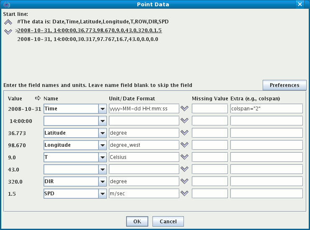The image size is (310, 230).
Task: Select the second data line starting 30.317
Action: (88, 39)
